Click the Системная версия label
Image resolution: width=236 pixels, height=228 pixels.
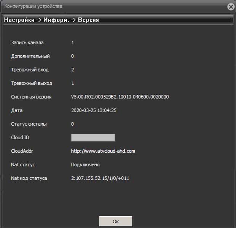point(31,97)
